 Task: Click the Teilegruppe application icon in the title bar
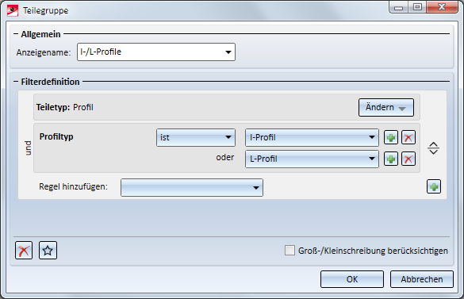click(x=13, y=10)
